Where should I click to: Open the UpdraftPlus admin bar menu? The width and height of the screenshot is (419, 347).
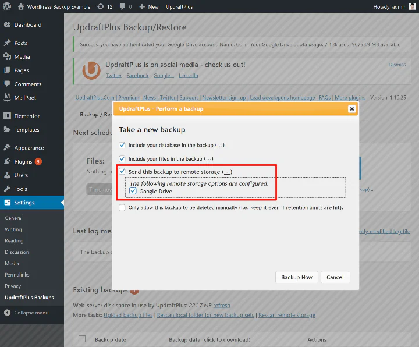179,6
